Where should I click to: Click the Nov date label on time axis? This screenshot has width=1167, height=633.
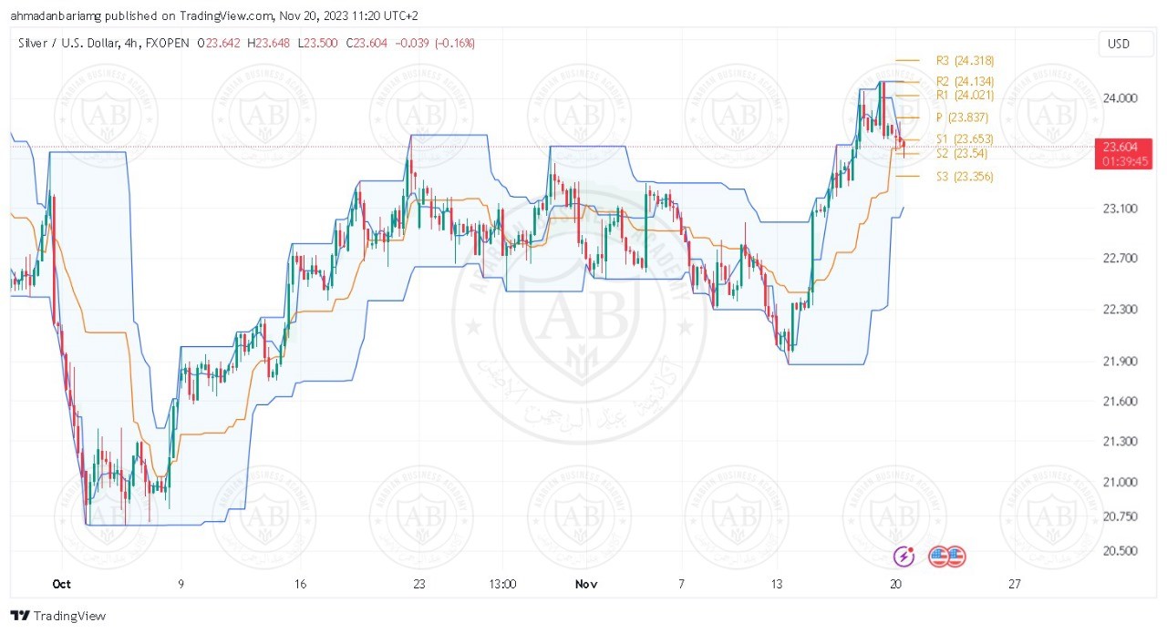pyautogui.click(x=586, y=584)
